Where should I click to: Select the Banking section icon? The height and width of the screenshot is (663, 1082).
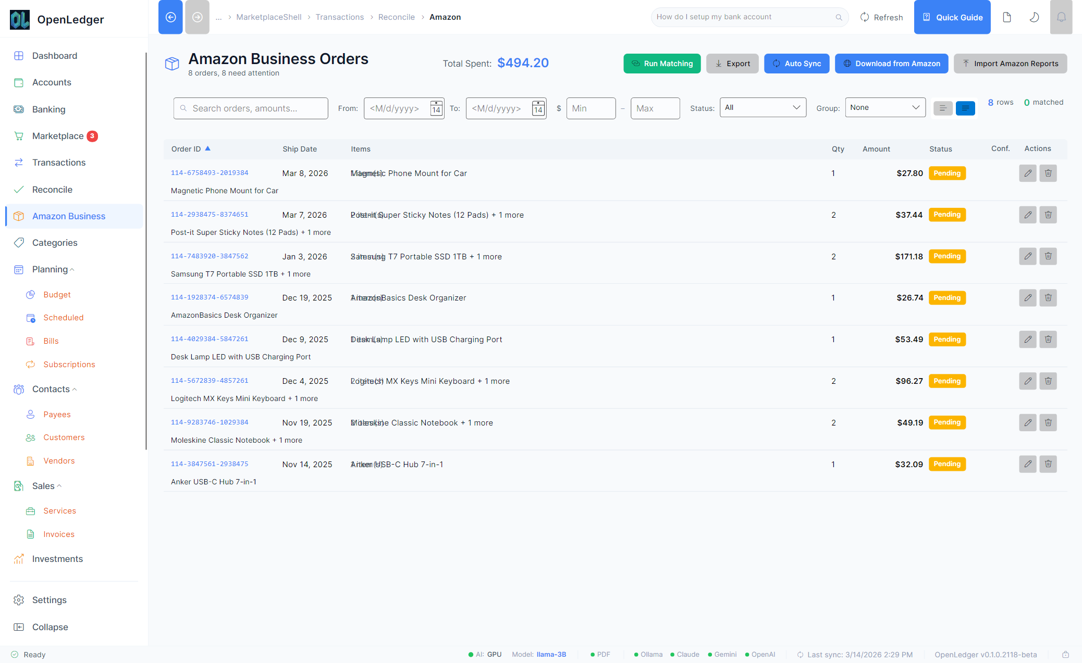pyautogui.click(x=19, y=109)
